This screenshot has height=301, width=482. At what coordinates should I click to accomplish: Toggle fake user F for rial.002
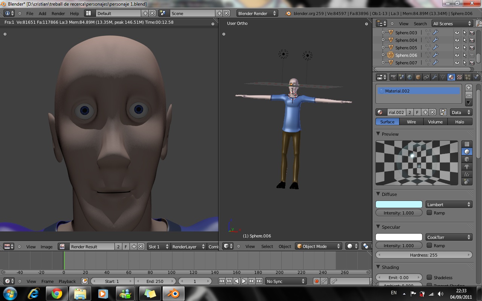417,112
